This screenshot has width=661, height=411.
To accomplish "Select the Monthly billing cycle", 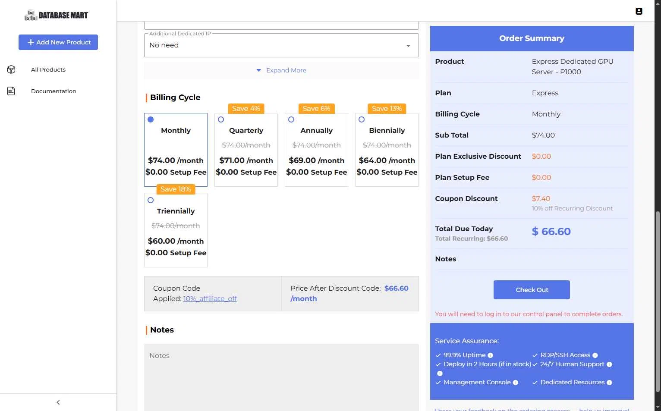I will (x=151, y=119).
